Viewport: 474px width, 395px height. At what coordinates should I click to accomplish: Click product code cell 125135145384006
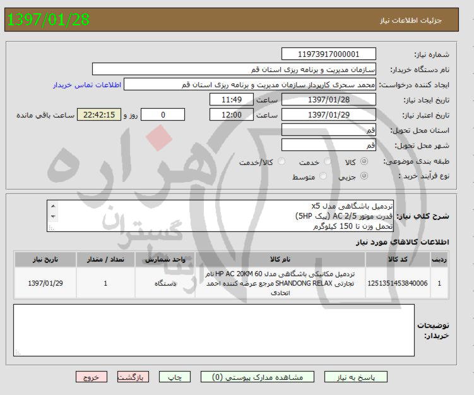[x=398, y=283]
